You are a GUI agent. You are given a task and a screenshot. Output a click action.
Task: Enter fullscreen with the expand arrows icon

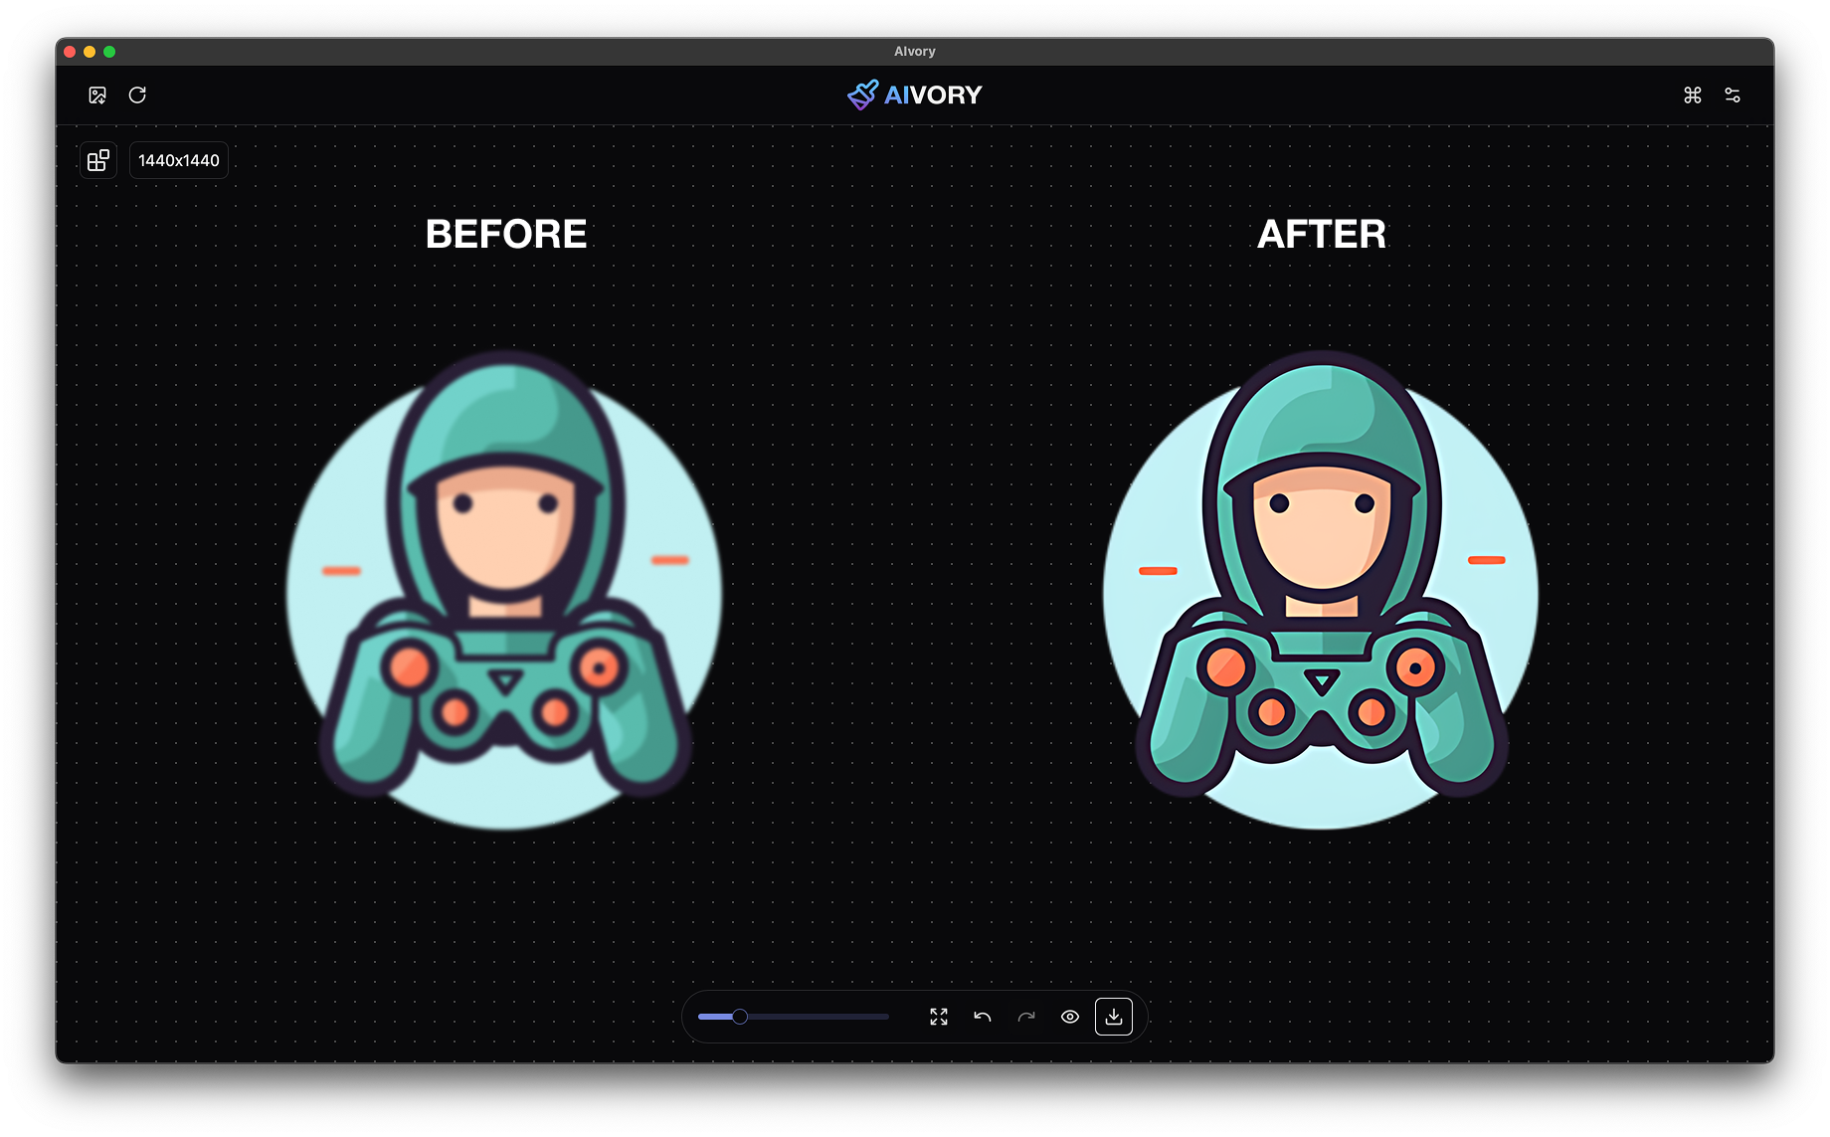(937, 1017)
